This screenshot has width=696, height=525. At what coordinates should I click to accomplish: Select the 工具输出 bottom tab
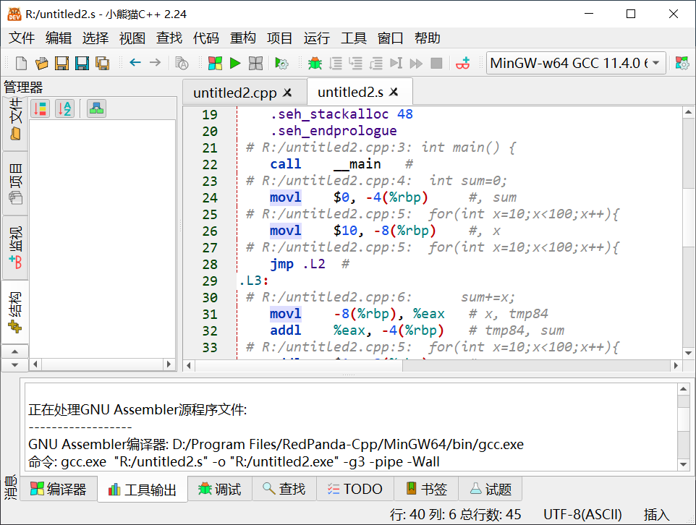click(x=143, y=489)
